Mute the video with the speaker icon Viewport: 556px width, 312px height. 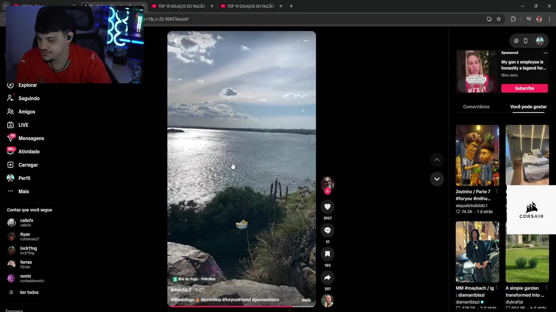click(x=177, y=41)
